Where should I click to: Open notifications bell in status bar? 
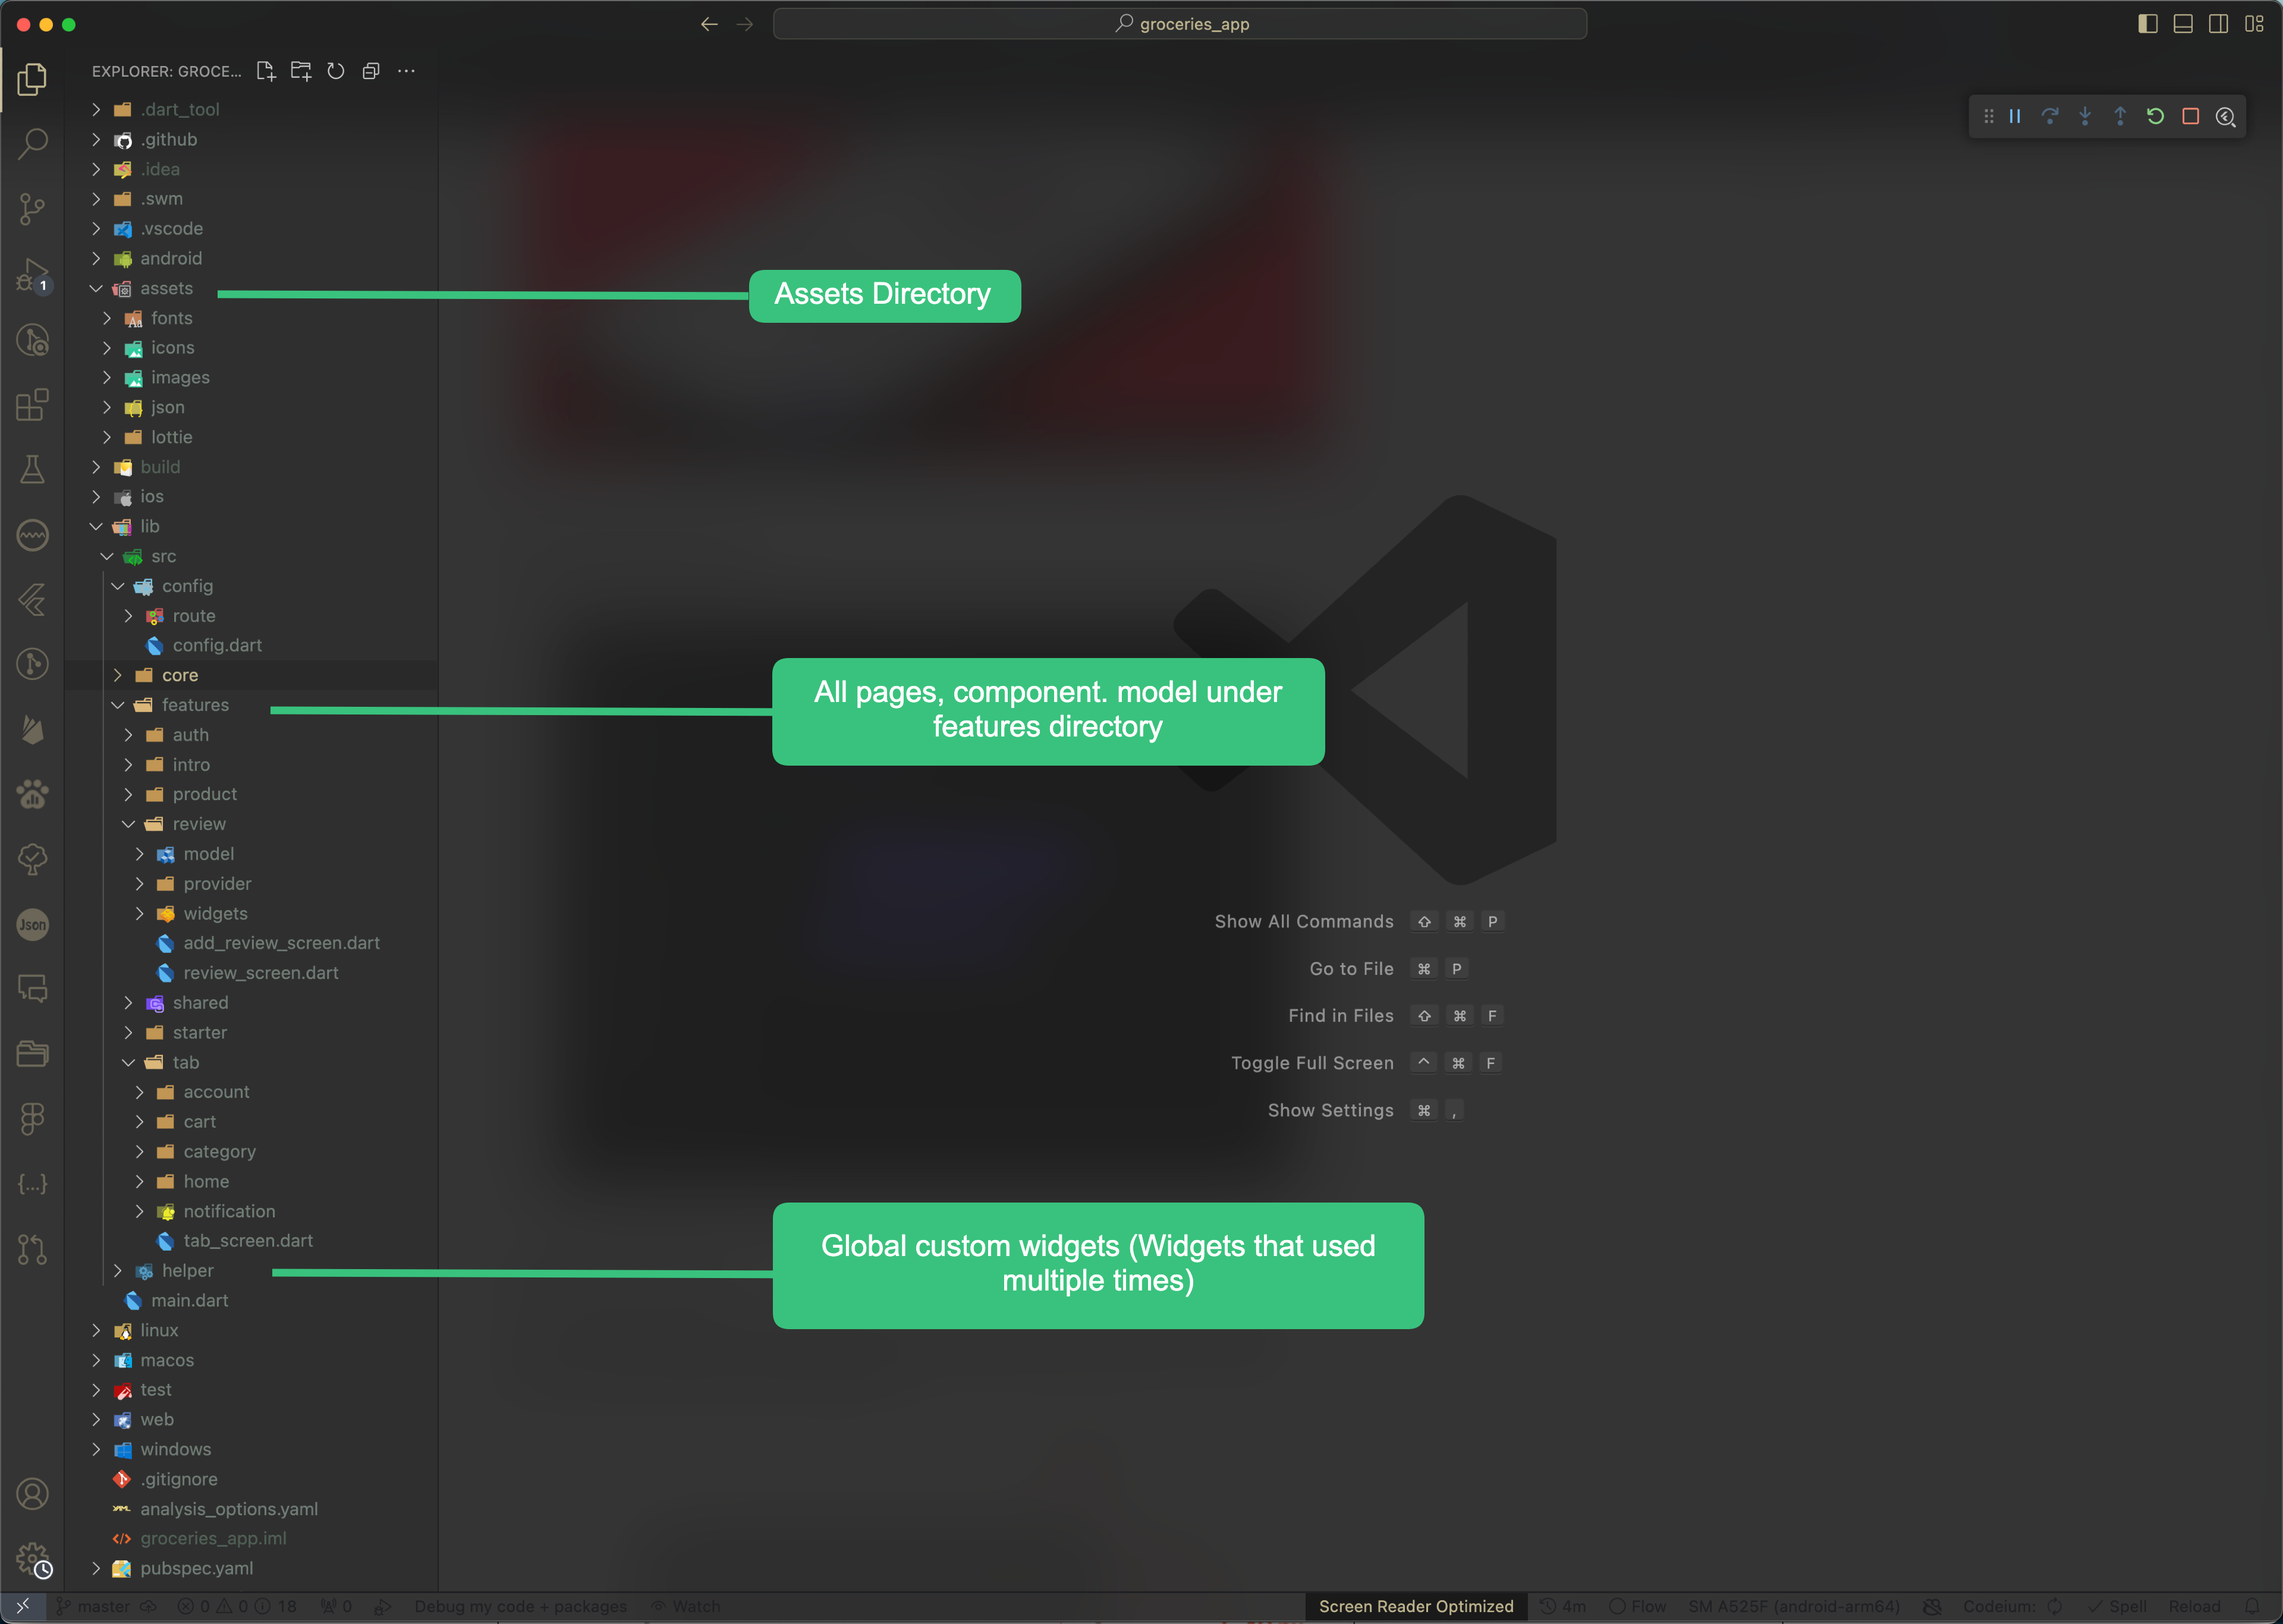[2252, 1607]
